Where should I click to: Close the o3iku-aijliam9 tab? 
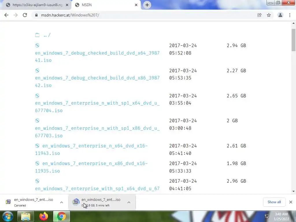click(x=67, y=5)
